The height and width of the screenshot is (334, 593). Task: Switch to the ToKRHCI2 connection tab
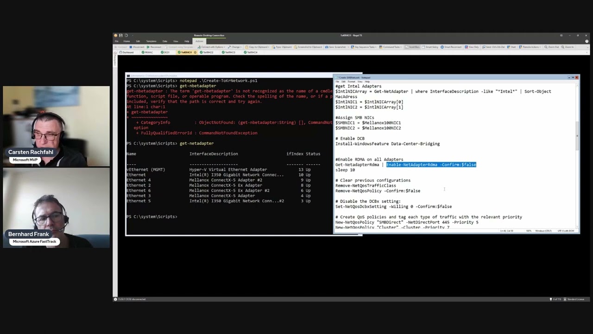coord(207,52)
